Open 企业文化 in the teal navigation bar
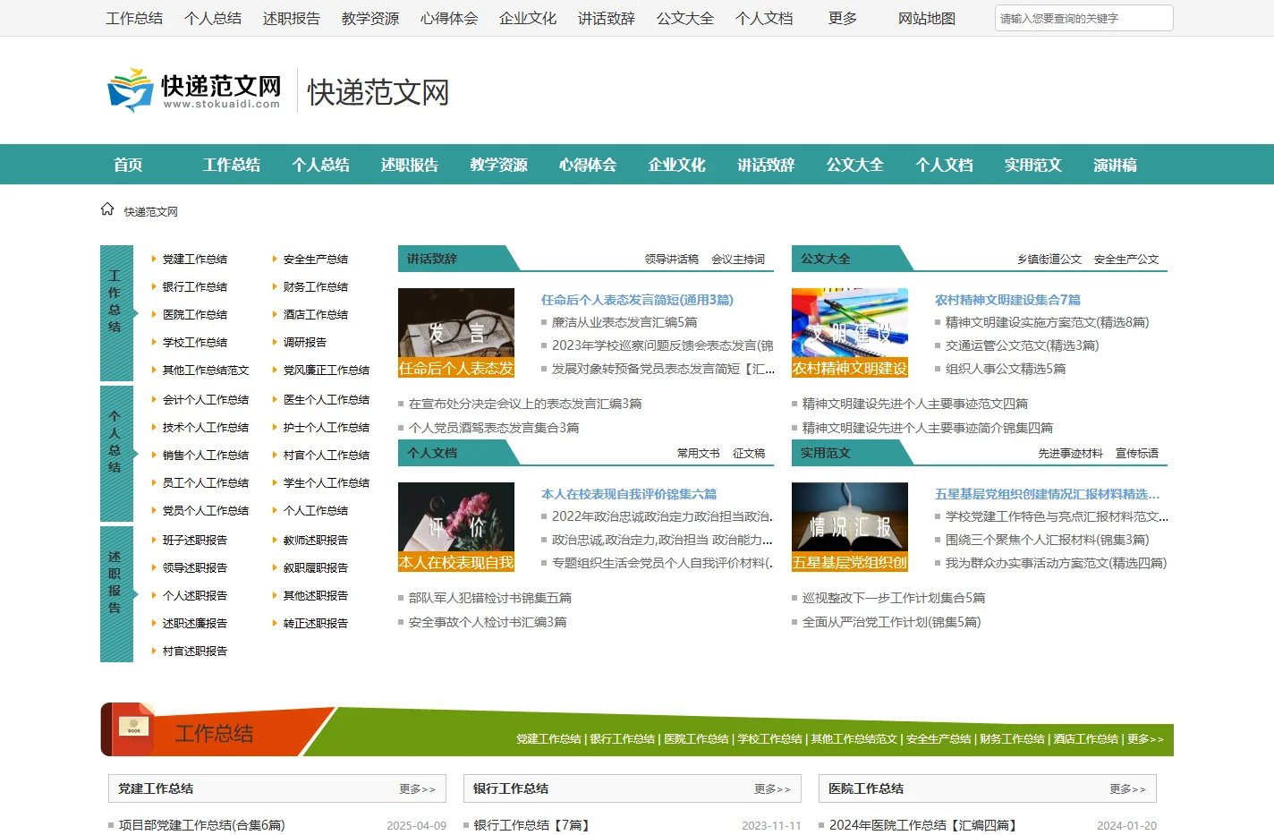1274x835 pixels. (x=676, y=165)
